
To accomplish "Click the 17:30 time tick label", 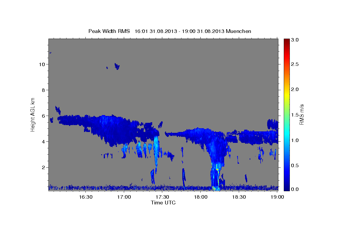I will coord(163,197).
